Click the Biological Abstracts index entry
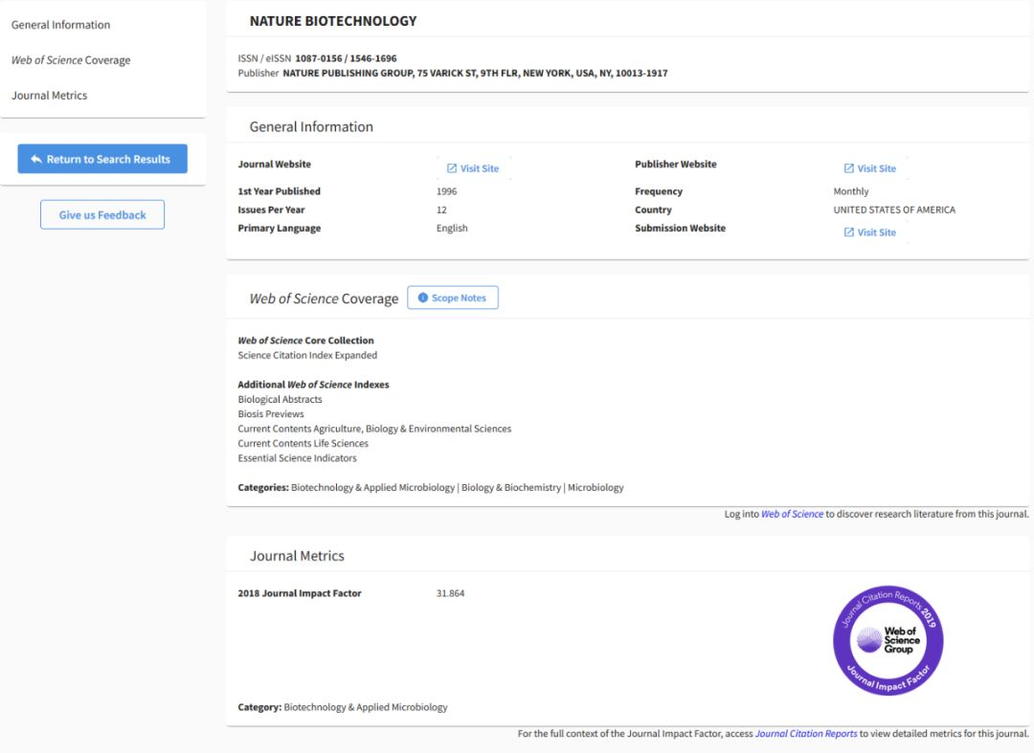The width and height of the screenshot is (1034, 753). (280, 399)
